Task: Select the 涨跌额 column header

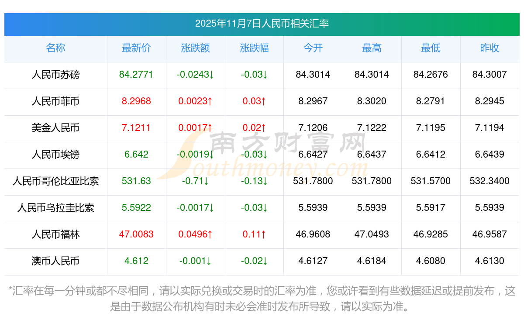Action: pos(195,48)
